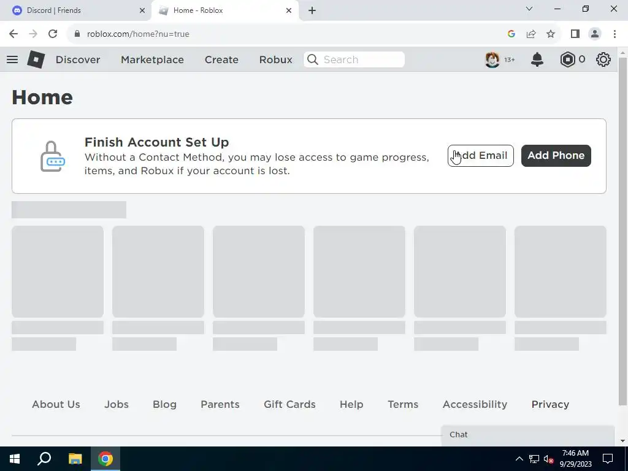Share this page icon

pos(531,34)
